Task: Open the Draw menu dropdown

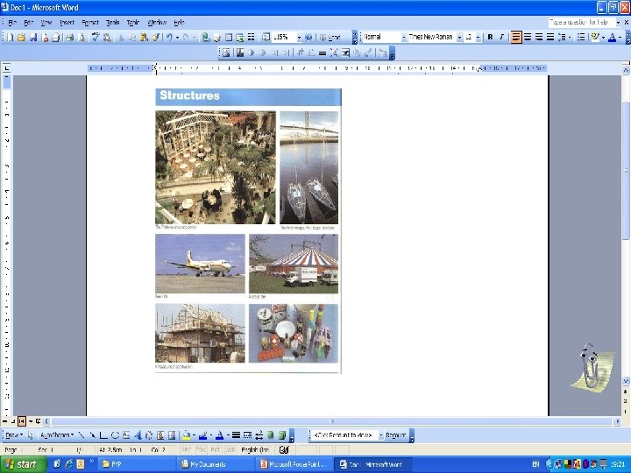Action: (x=14, y=434)
